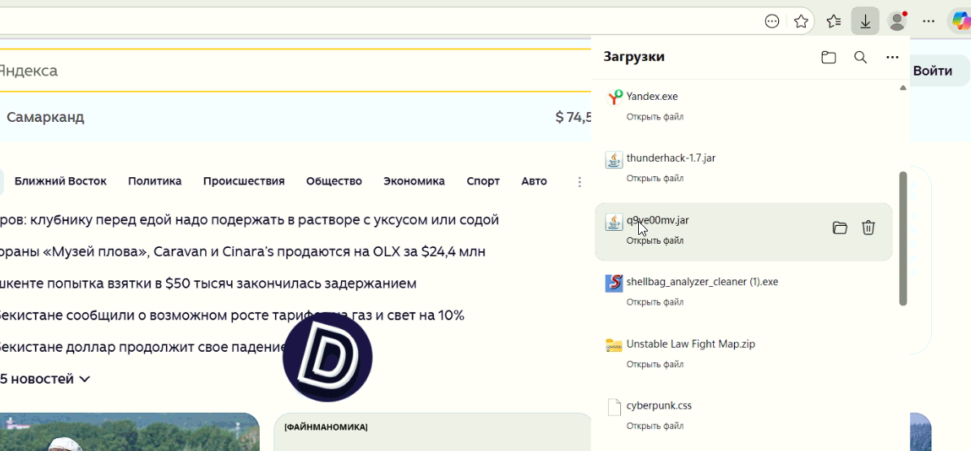Select the Политика news tab
Viewport: 971px width, 451px height.
tap(155, 181)
